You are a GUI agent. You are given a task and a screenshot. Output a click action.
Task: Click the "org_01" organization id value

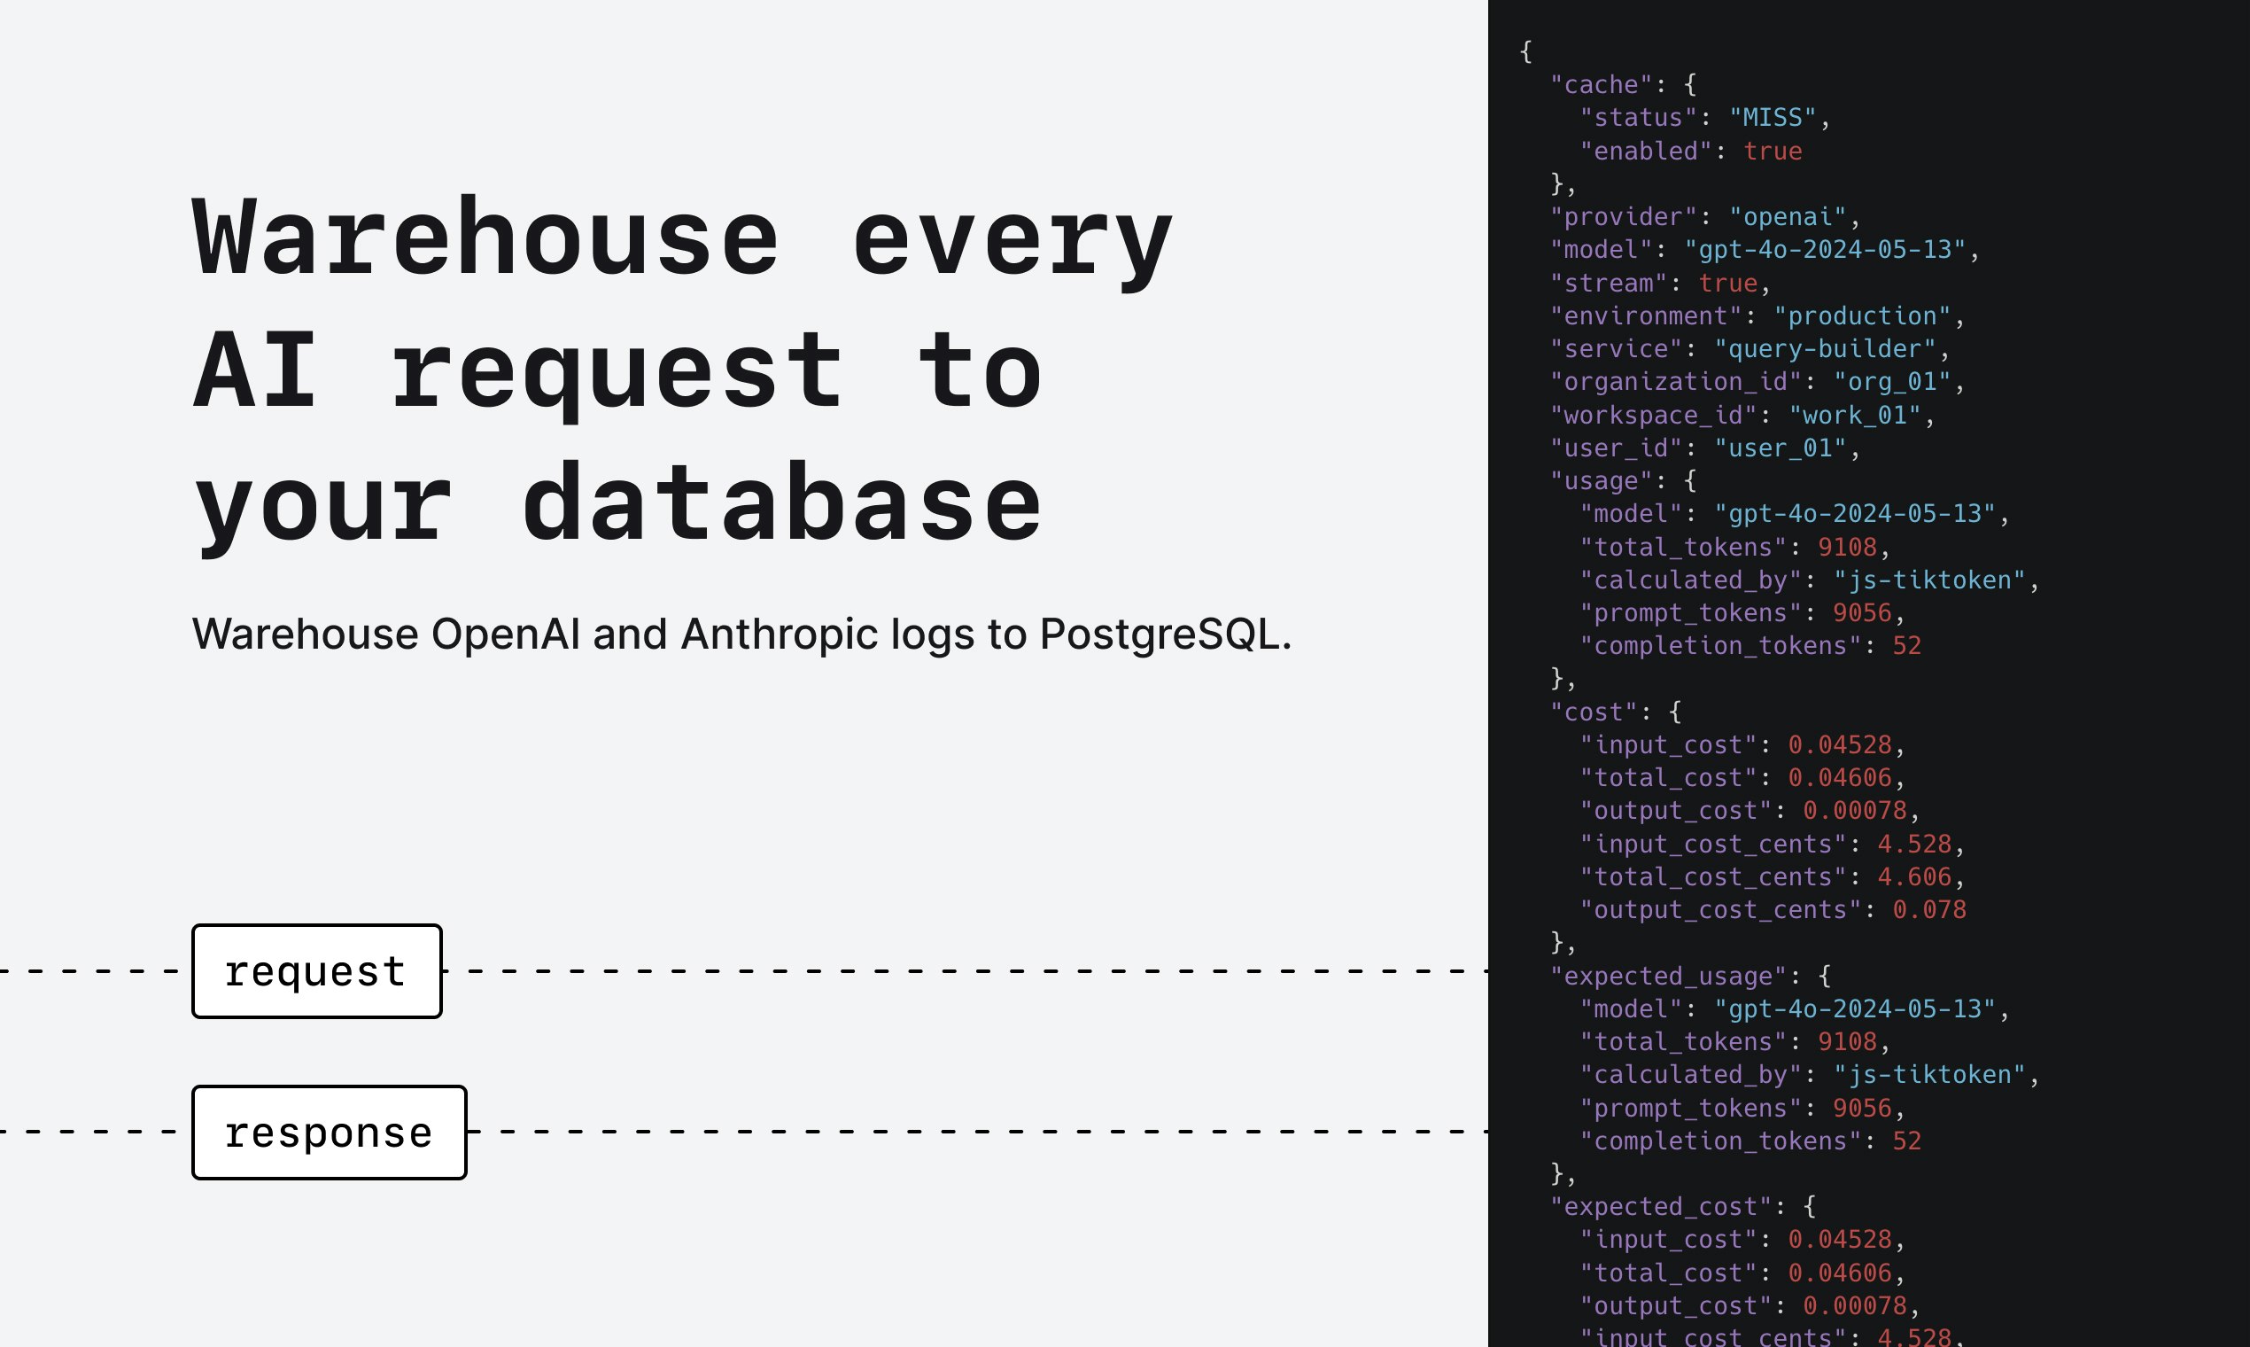tap(1891, 382)
